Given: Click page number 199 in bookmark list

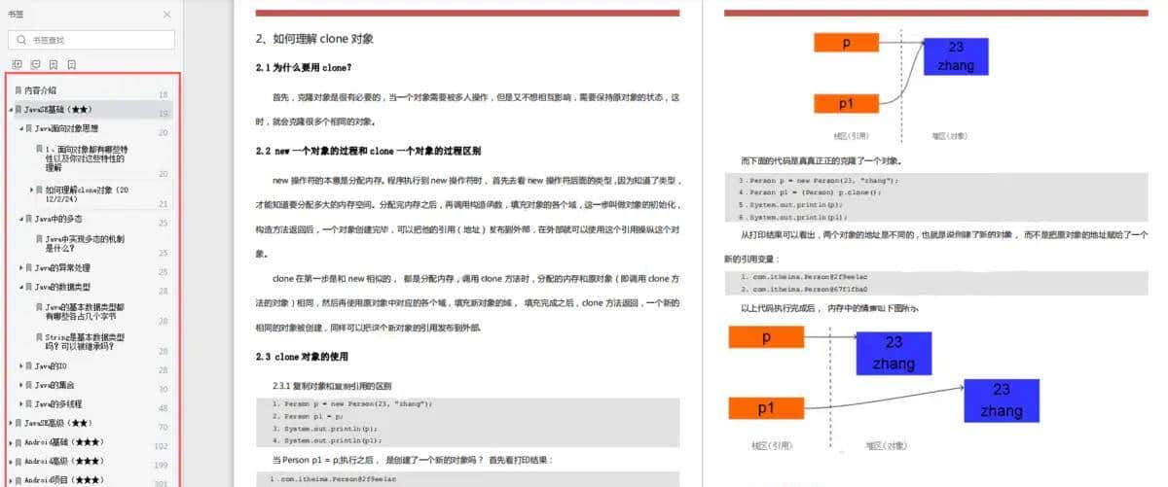Looking at the screenshot, I should click(162, 466).
